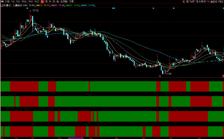Click the cyan MA60 value label
224x139 pixels.
click(x=88, y=5)
